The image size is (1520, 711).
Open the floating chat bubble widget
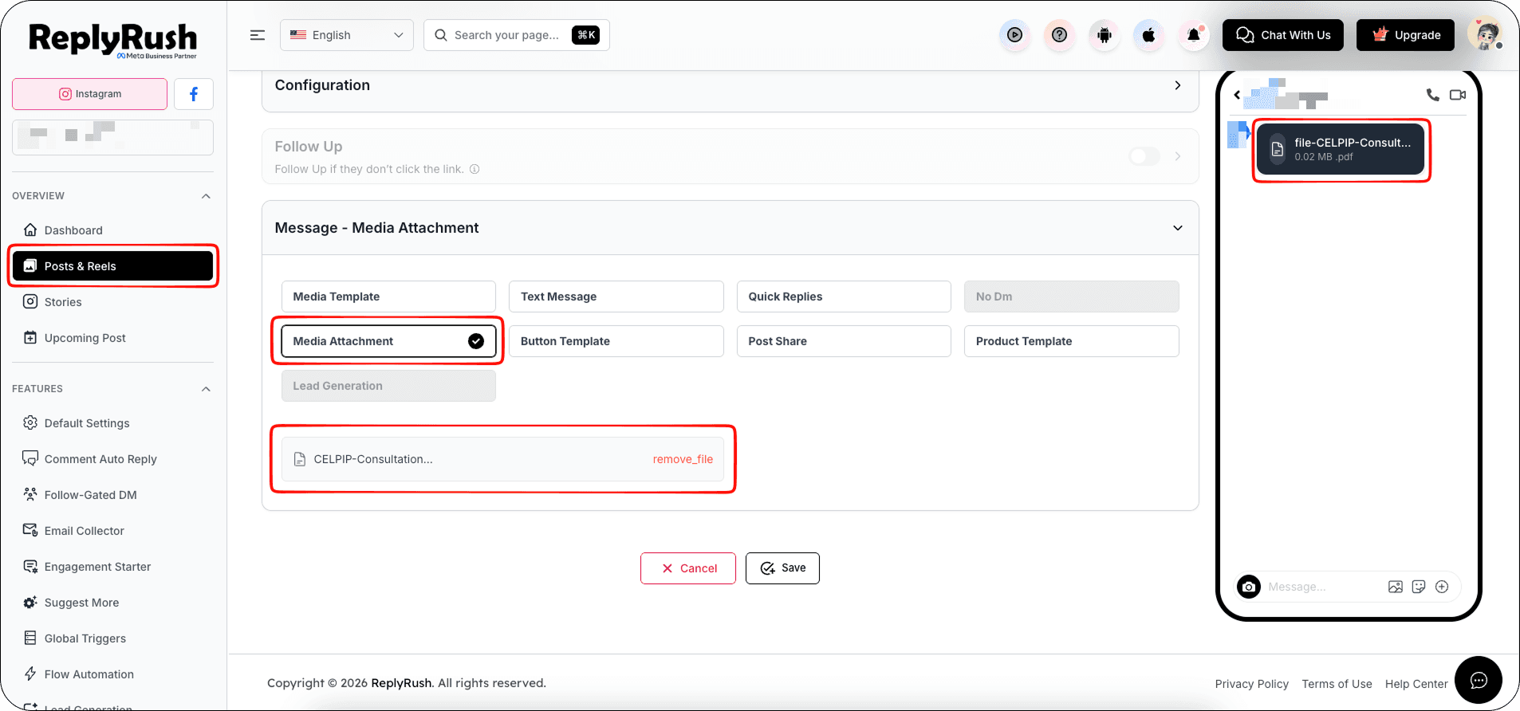point(1479,680)
